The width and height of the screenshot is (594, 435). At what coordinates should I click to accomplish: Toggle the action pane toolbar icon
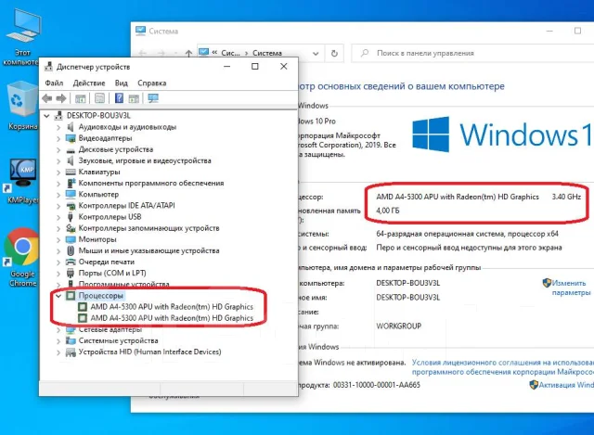coord(134,99)
